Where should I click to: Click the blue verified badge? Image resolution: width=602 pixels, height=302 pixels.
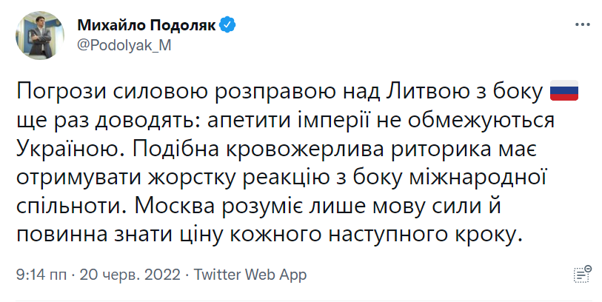click(227, 25)
